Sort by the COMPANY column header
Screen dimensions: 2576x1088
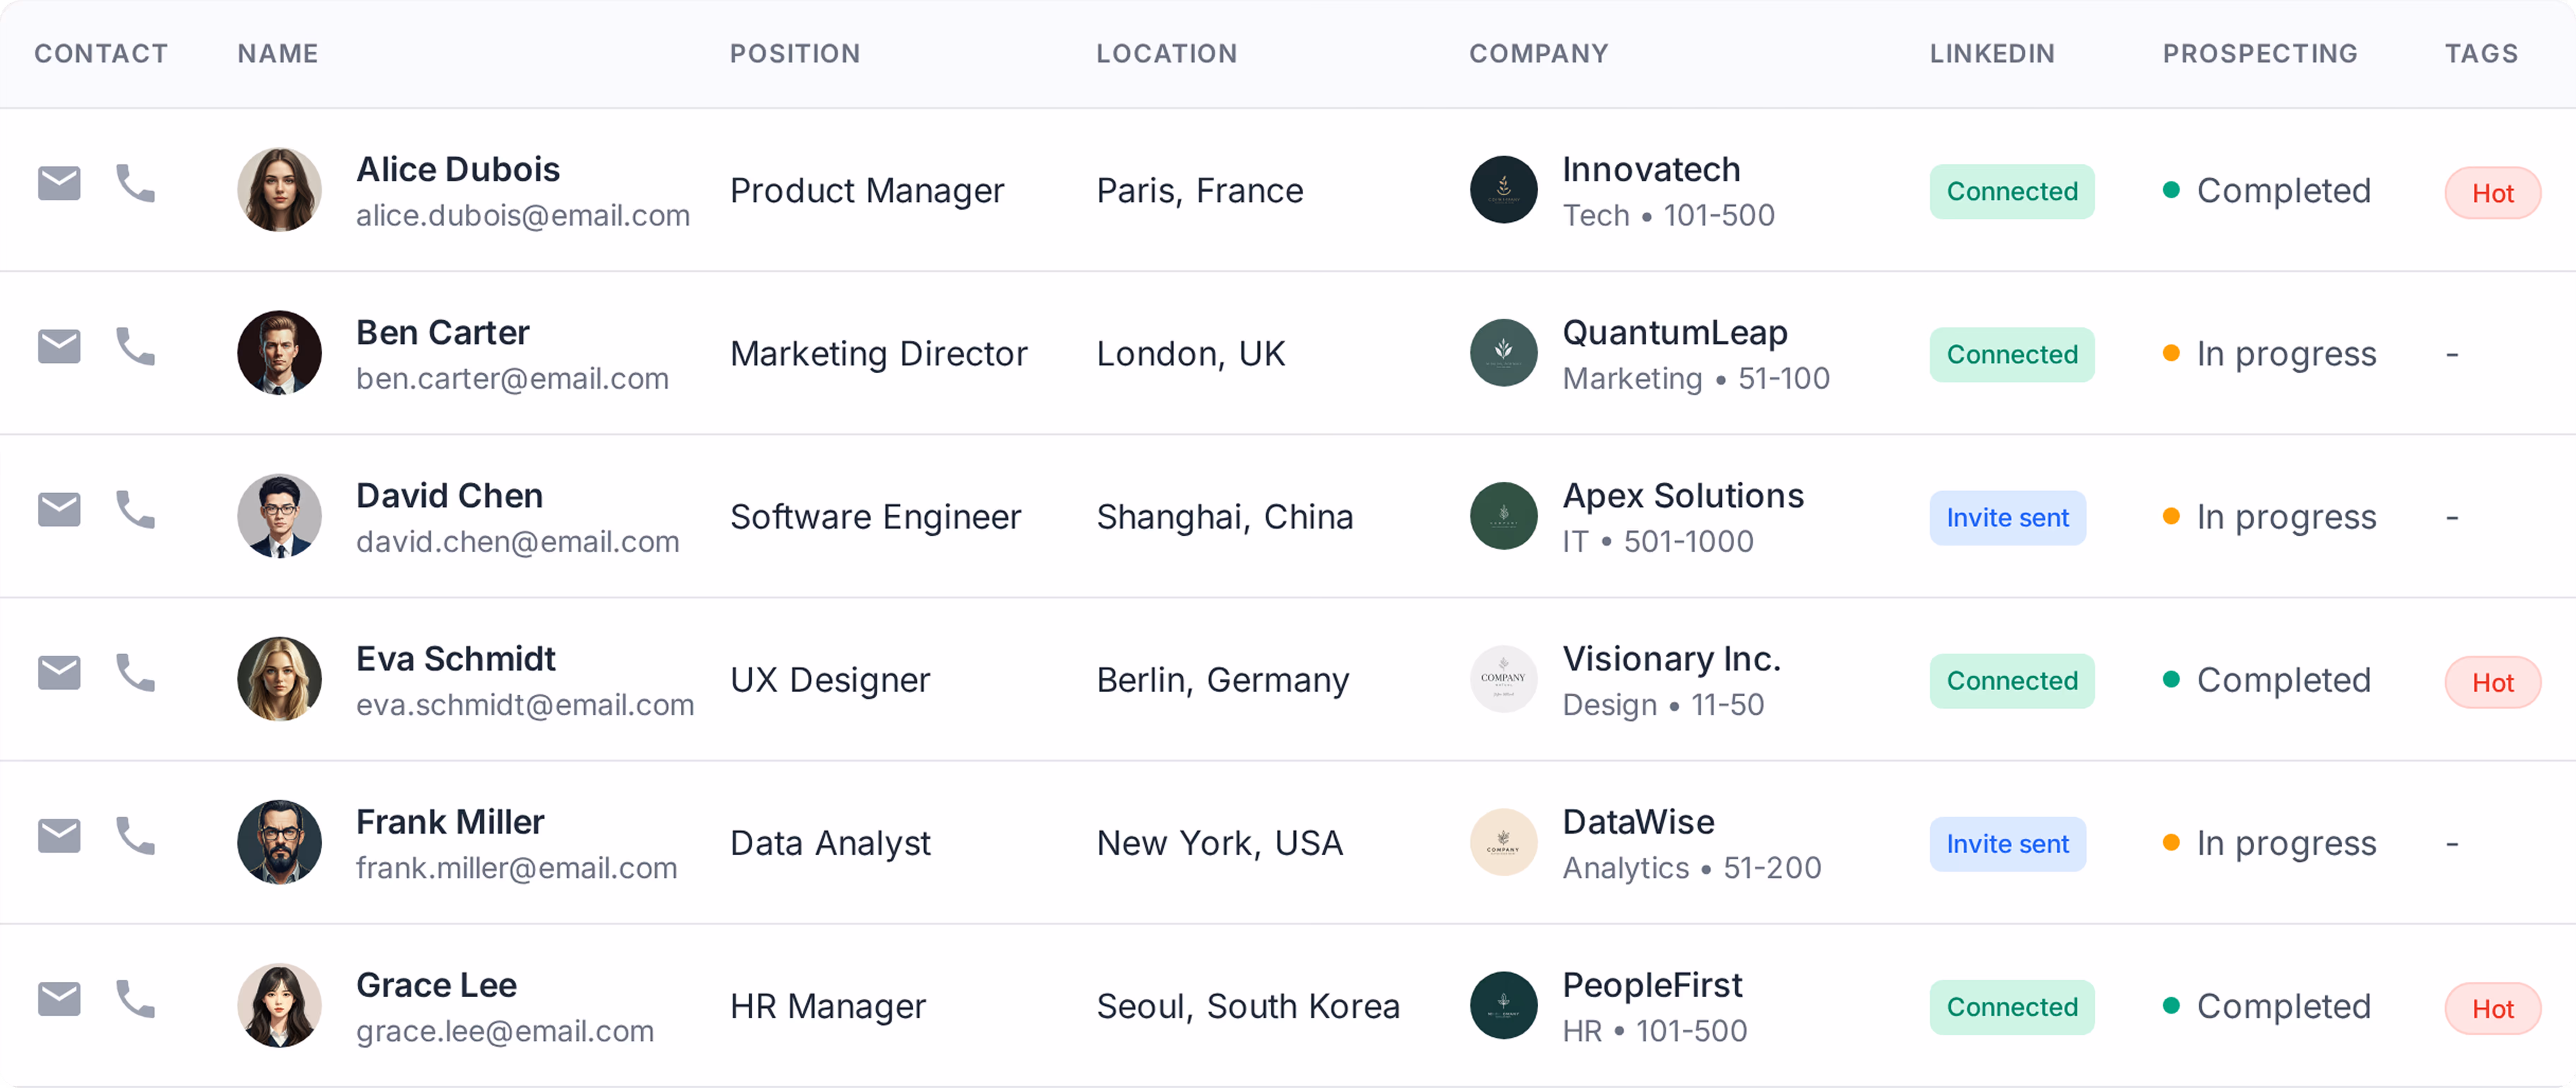1539,54
